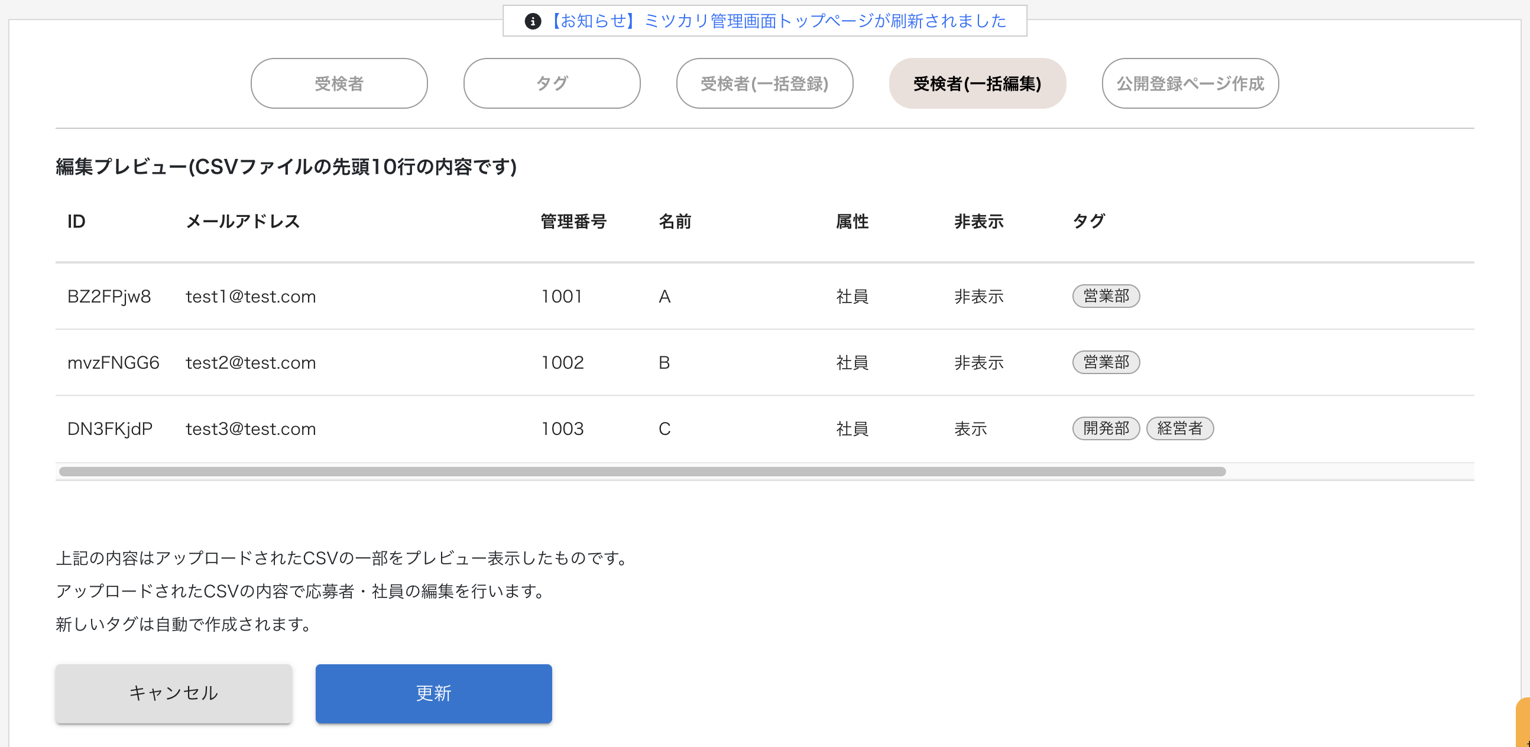Click the 開発部 tag chip
Image resolution: width=1530 pixels, height=747 pixels.
(x=1106, y=428)
